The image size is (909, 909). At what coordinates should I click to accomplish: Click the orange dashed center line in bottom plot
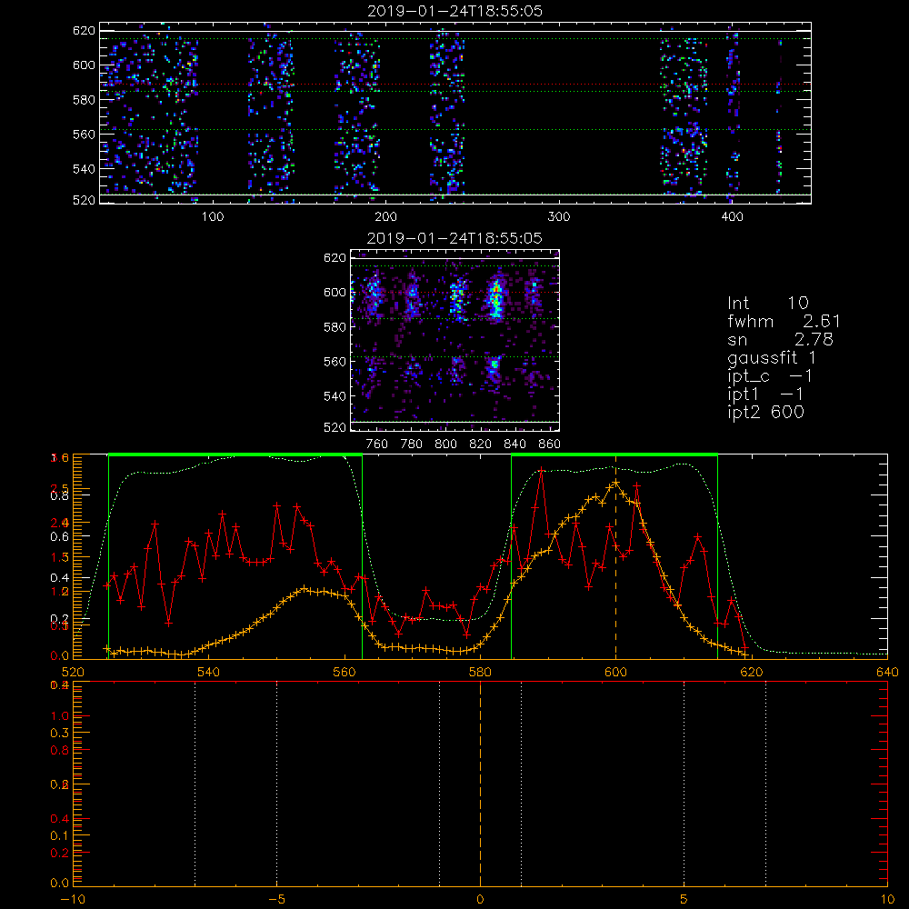click(x=481, y=783)
